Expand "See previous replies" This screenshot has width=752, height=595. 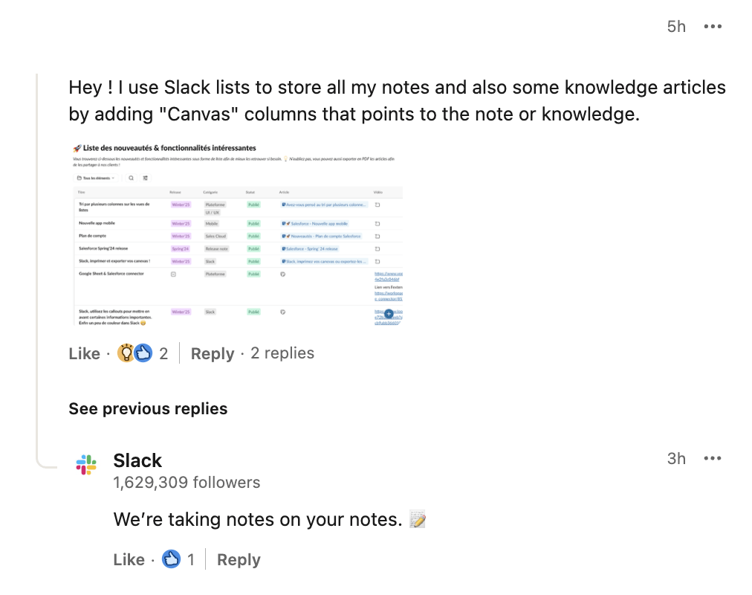148,408
